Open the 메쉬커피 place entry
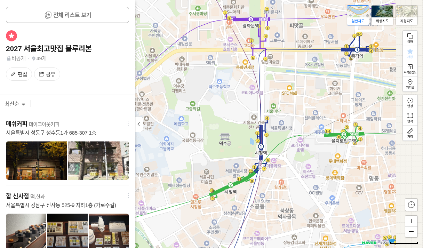This screenshot has height=248, width=423. click(x=16, y=123)
